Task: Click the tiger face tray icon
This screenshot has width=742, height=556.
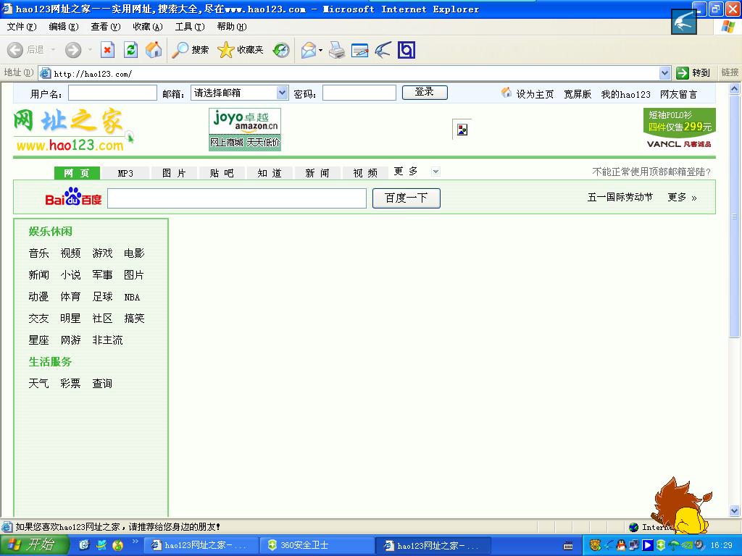Action: click(596, 545)
